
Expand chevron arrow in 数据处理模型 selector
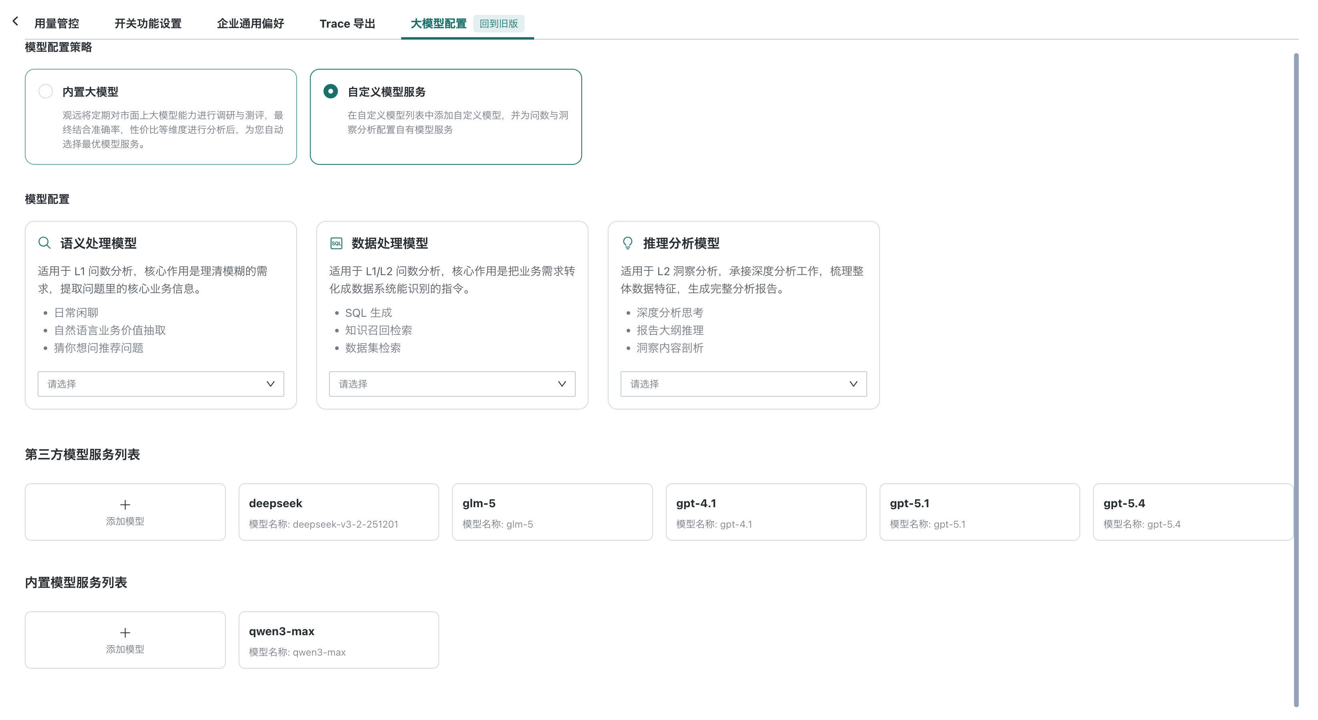562,384
